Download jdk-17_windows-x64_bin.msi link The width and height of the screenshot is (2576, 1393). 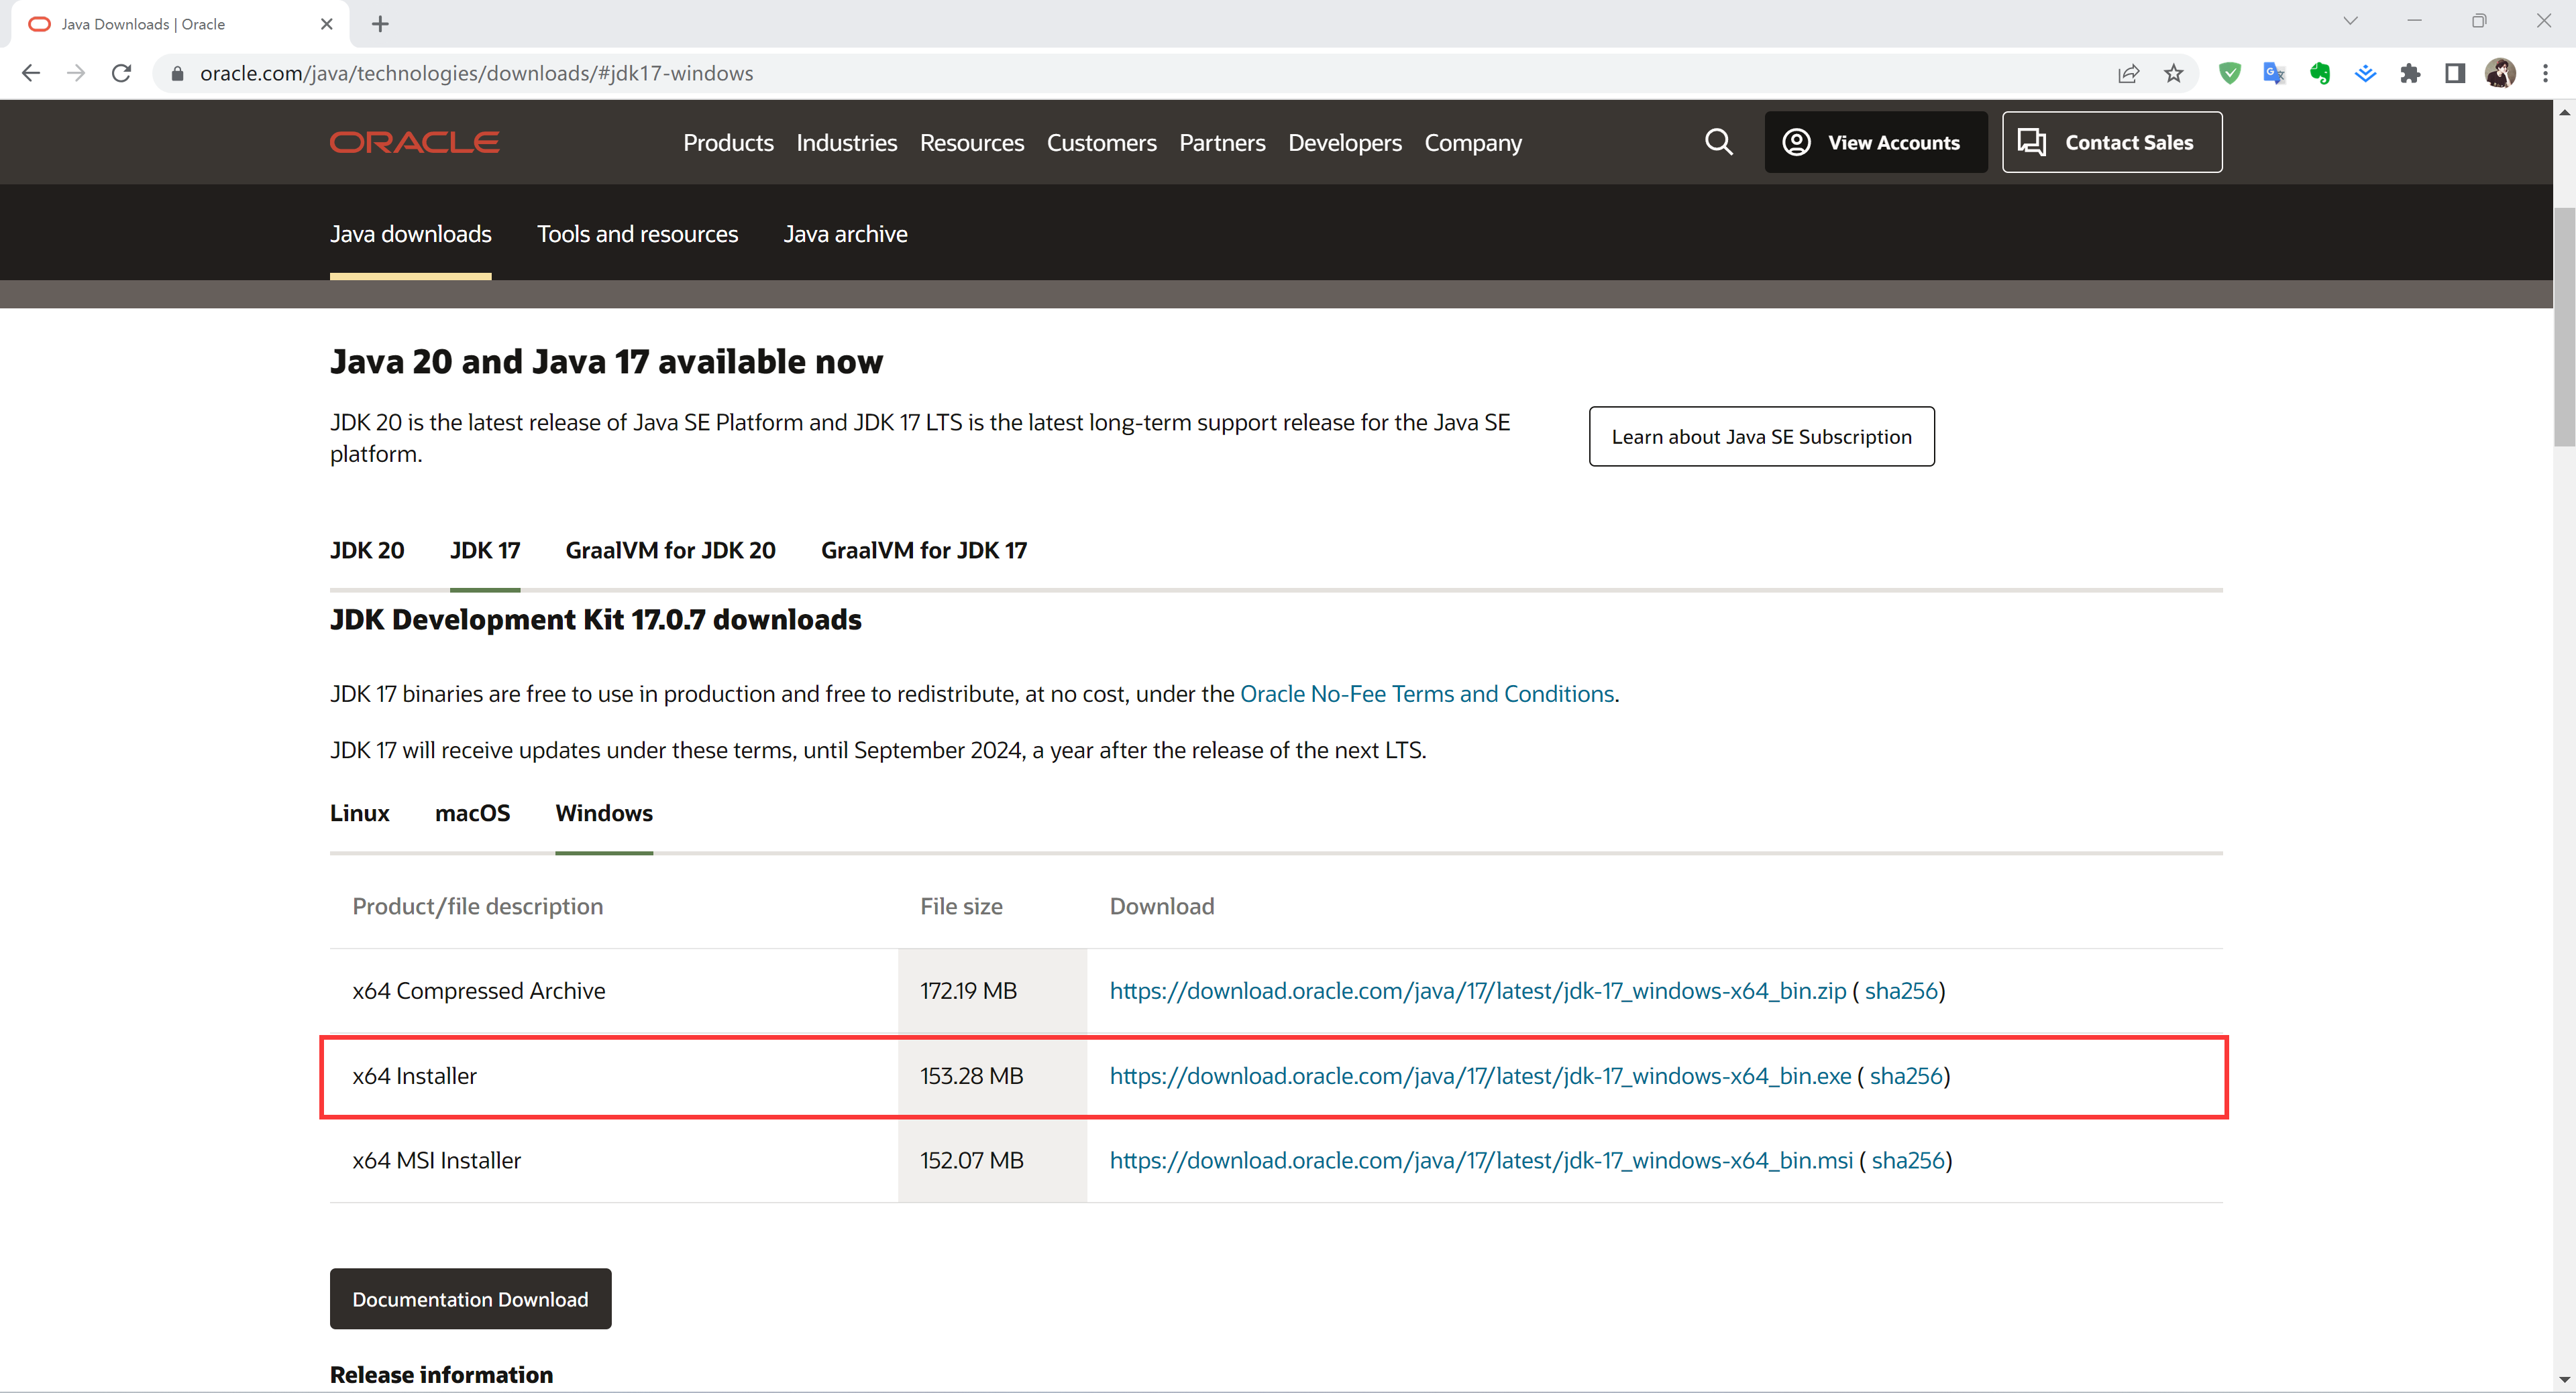[x=1481, y=1160]
